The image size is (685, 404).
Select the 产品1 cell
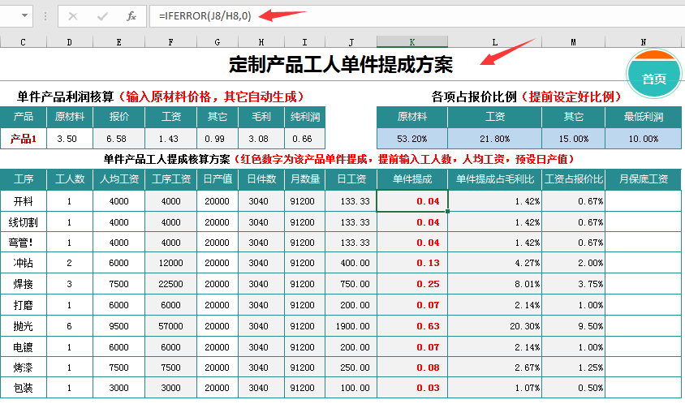point(24,139)
